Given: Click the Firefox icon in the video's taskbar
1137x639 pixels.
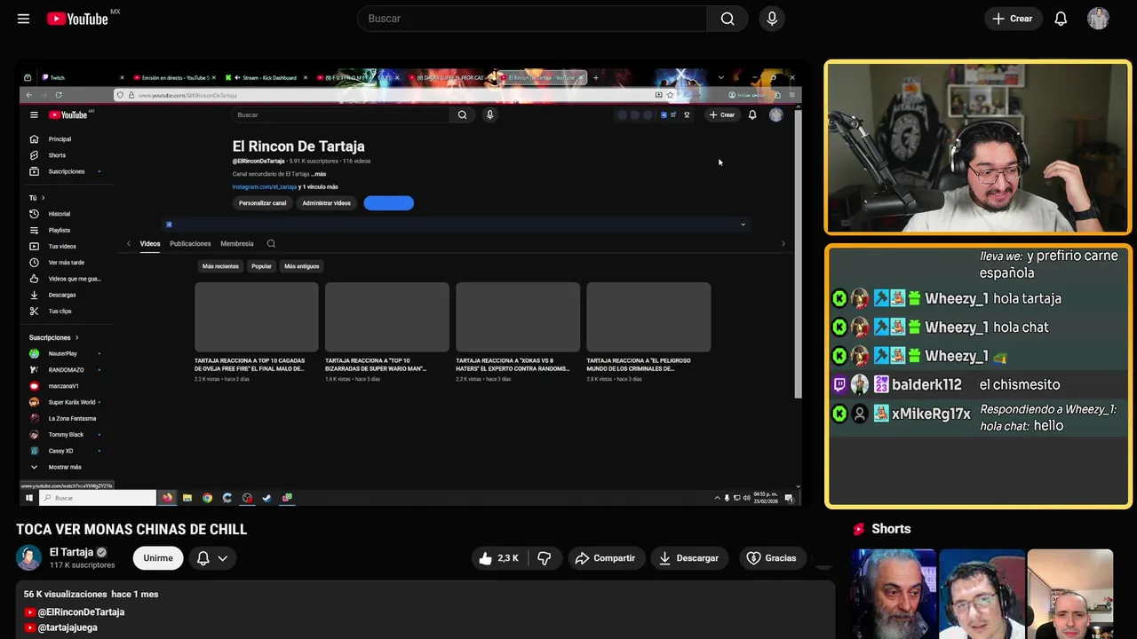Looking at the screenshot, I should click(167, 498).
